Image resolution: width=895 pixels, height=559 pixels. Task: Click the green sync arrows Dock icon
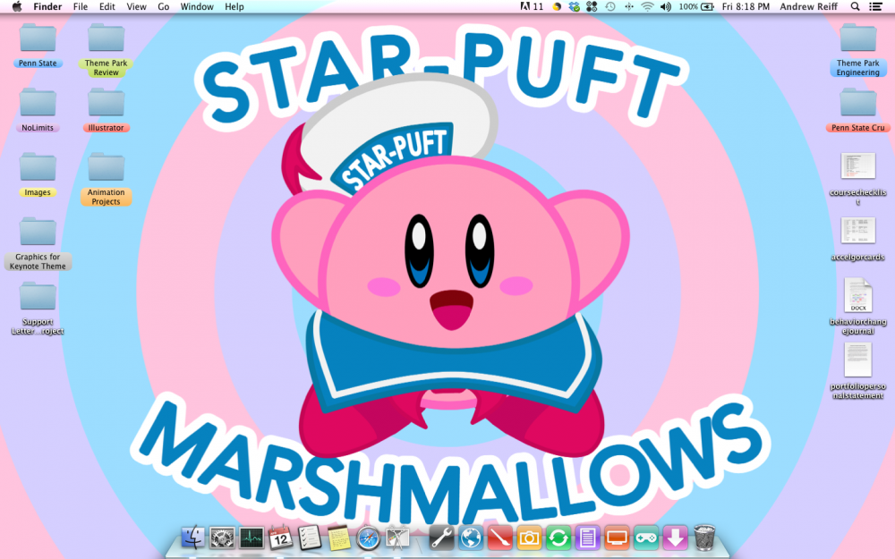(557, 538)
